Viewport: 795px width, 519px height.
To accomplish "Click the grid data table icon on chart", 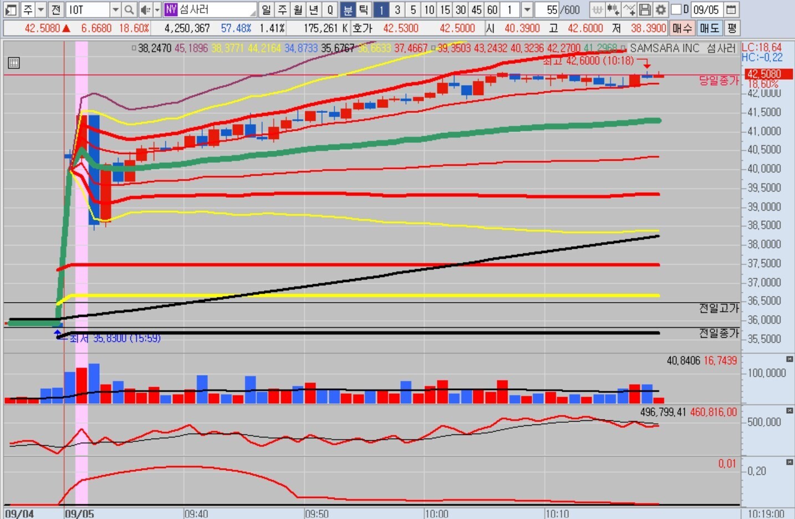I will (14, 63).
